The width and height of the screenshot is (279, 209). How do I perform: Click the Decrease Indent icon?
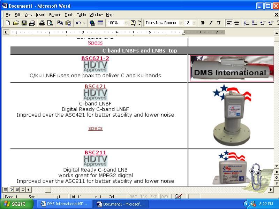click(263, 23)
